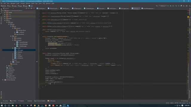Click the Run with Coverage icon

173,6
